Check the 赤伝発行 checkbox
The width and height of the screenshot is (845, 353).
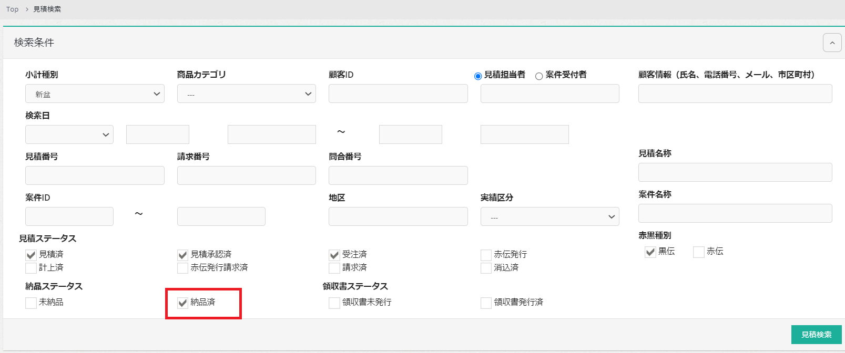(x=486, y=255)
